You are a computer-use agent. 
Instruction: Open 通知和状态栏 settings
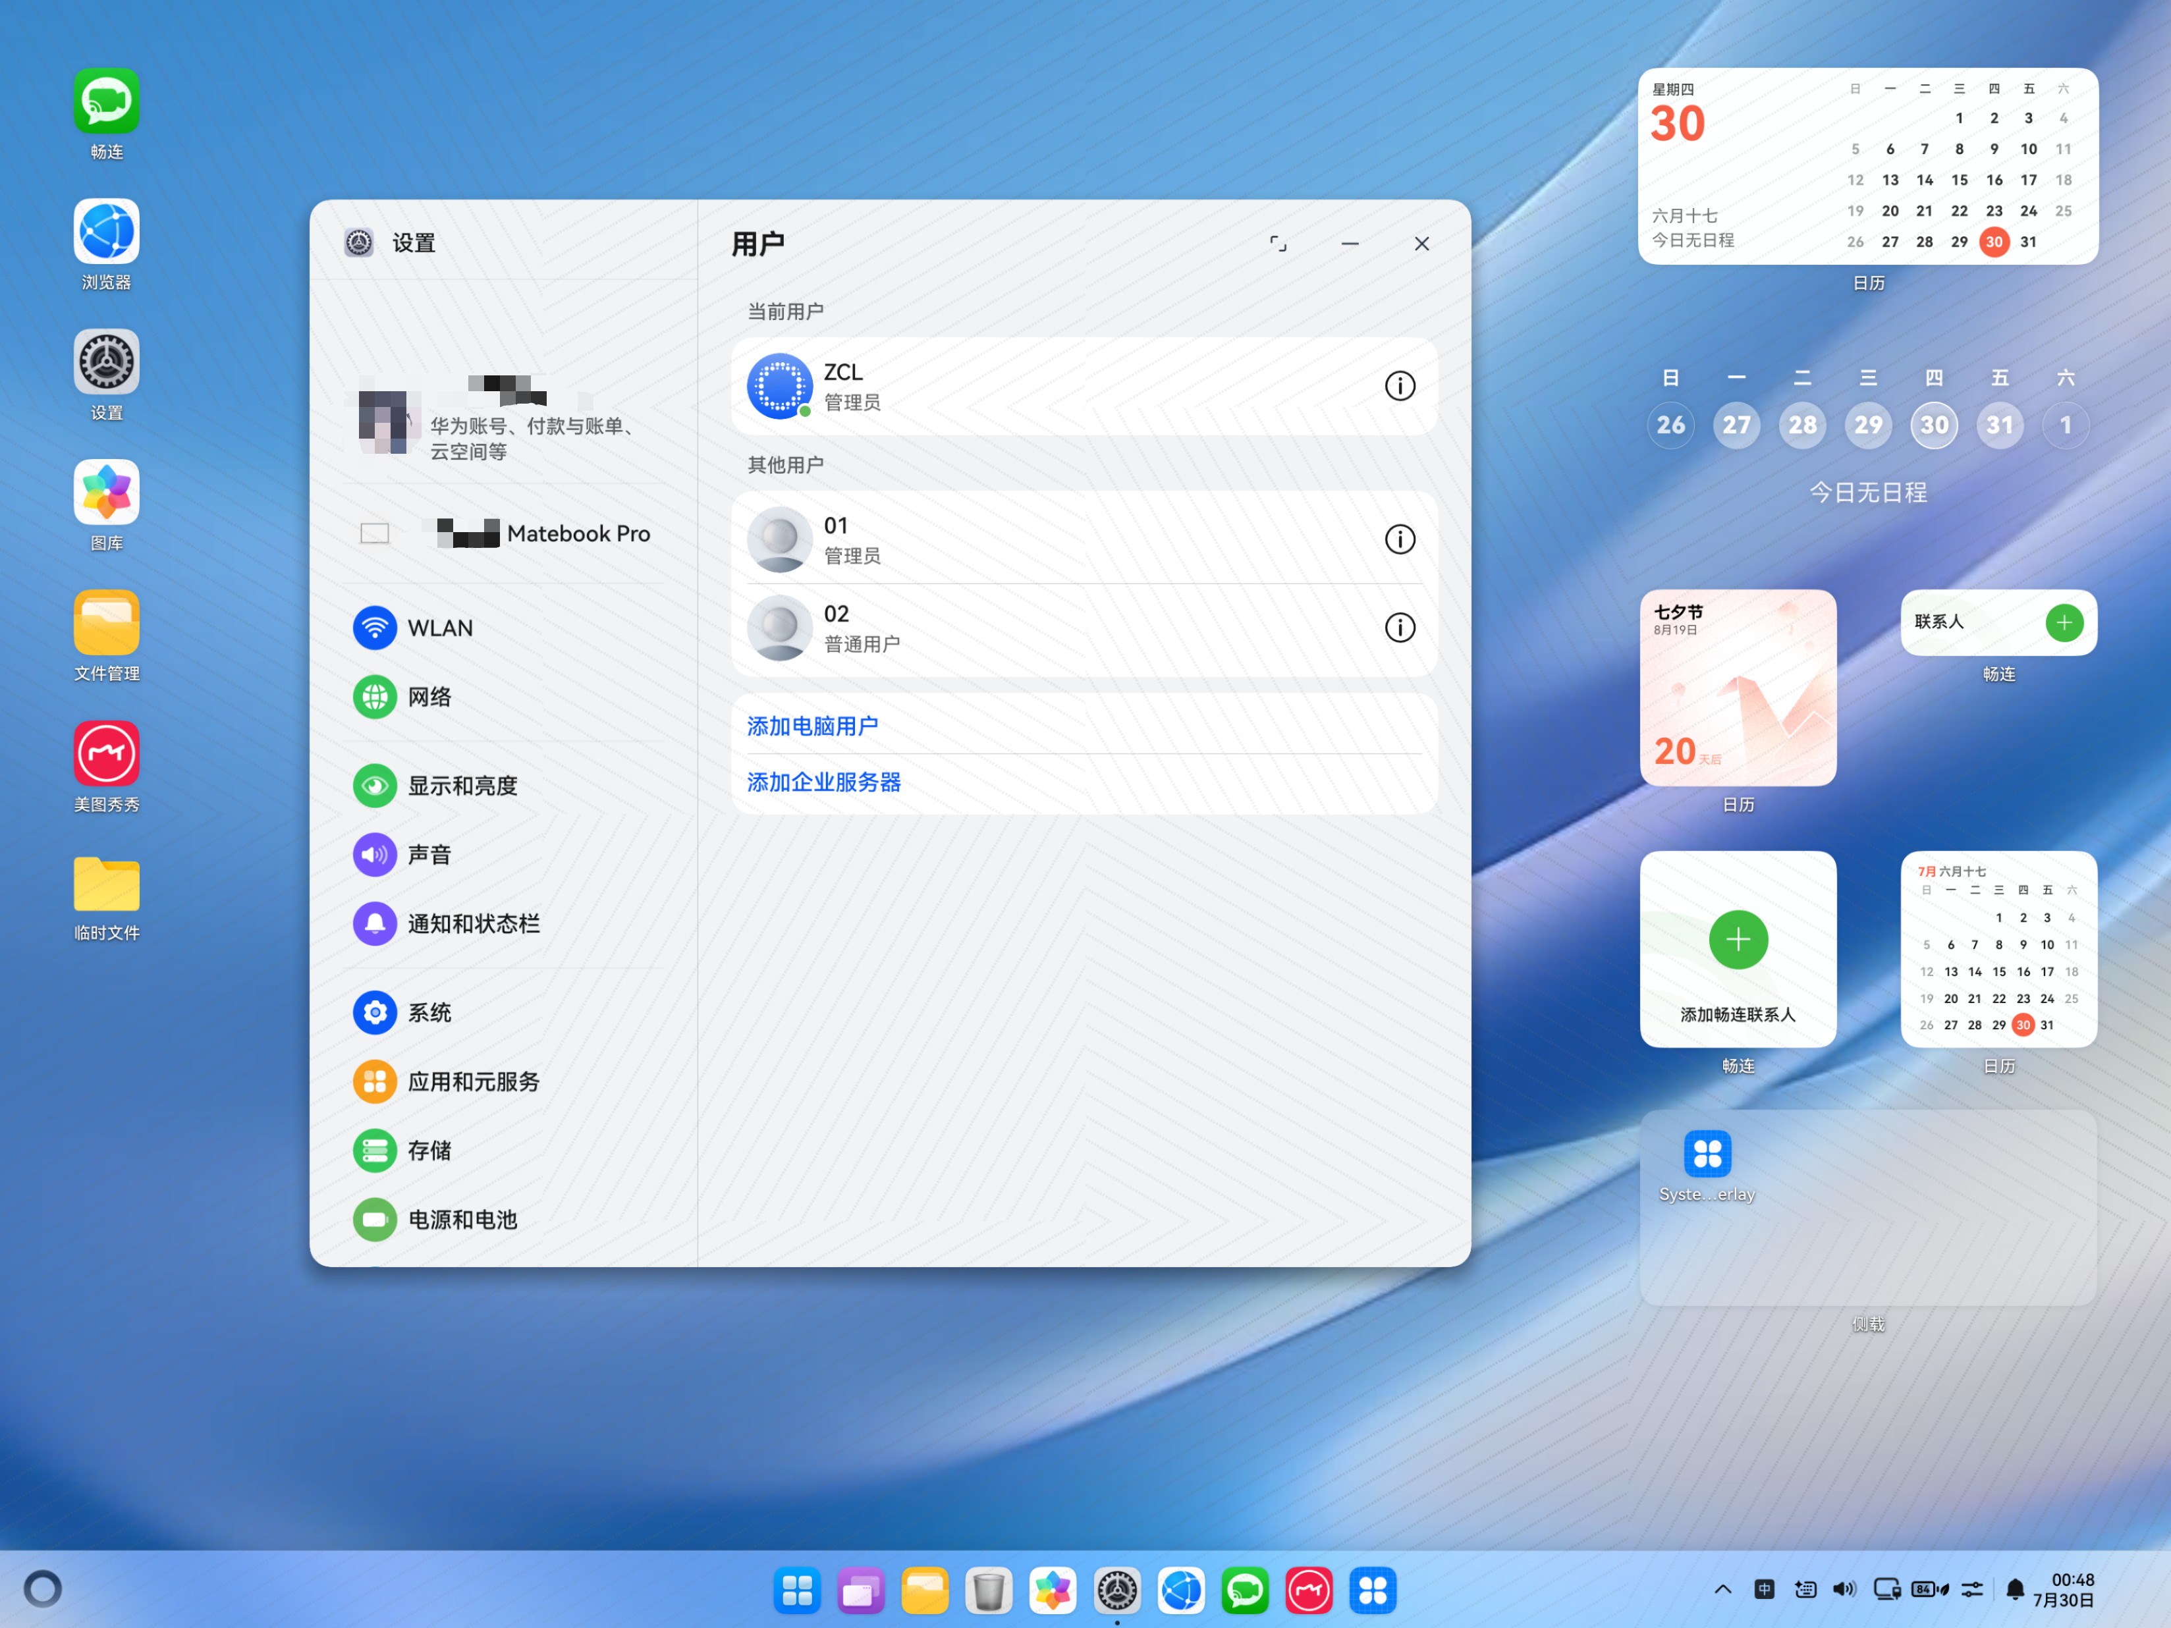click(505, 923)
